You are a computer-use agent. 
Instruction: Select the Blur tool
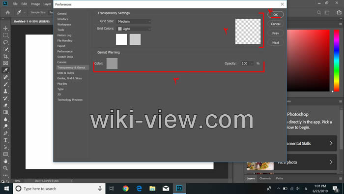[5, 119]
